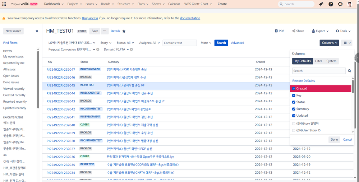This screenshot has width=359, height=182.
Task: Open the Issues menu
Action: click(91, 4)
